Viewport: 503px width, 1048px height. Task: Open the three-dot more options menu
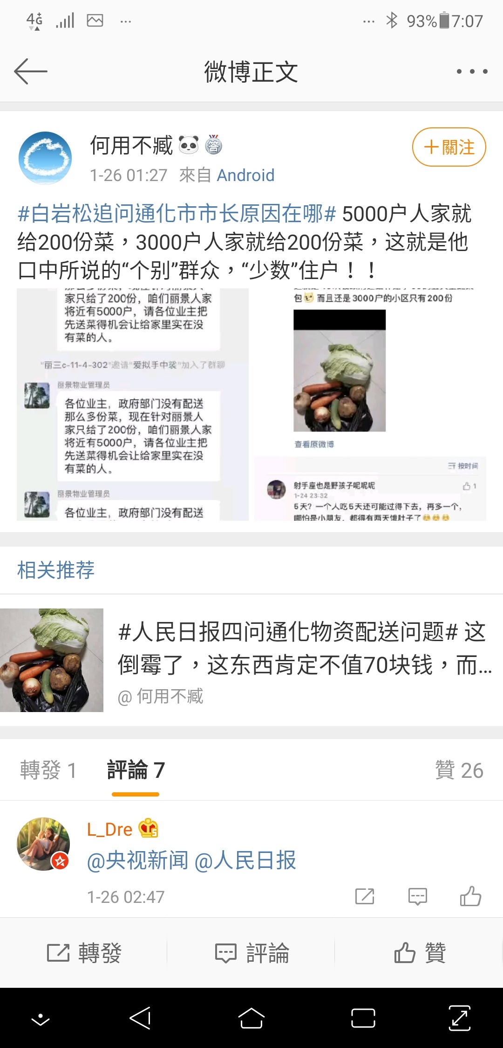472,71
